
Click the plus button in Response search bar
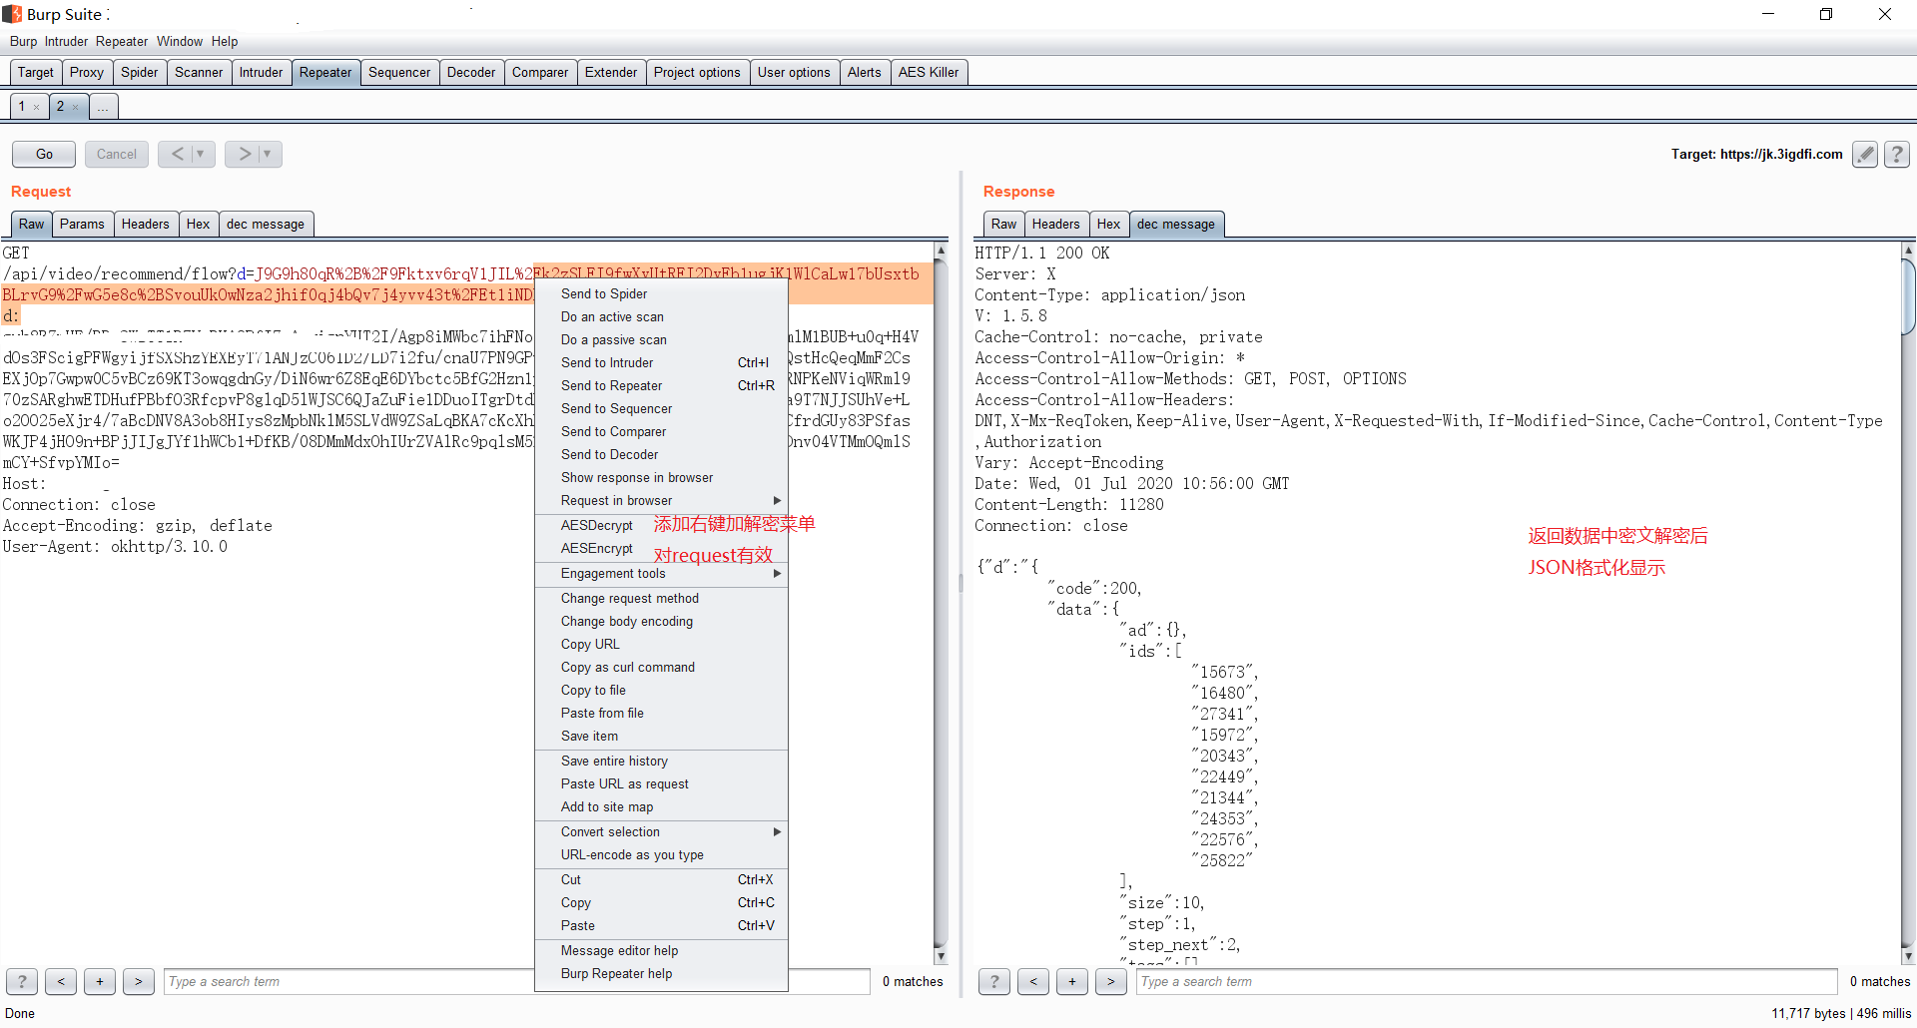pos(1072,981)
